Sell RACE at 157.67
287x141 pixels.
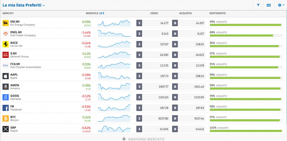(153, 44)
